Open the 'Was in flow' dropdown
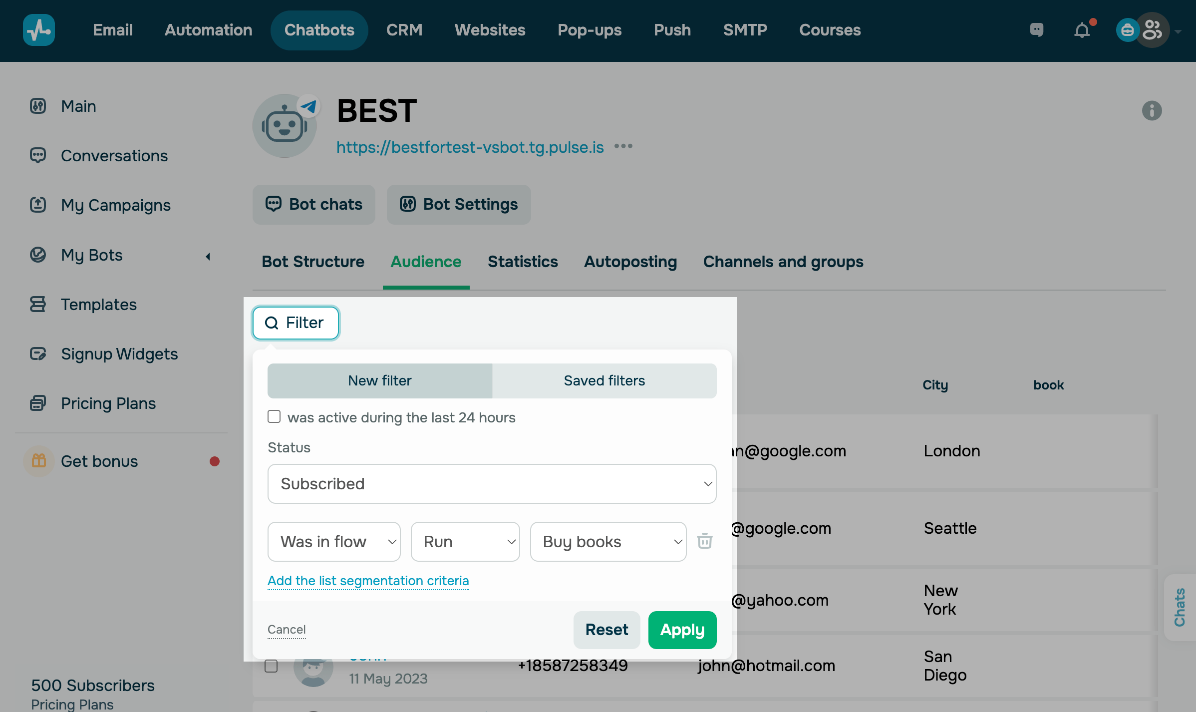Screen dimensions: 1196x712 pos(334,542)
